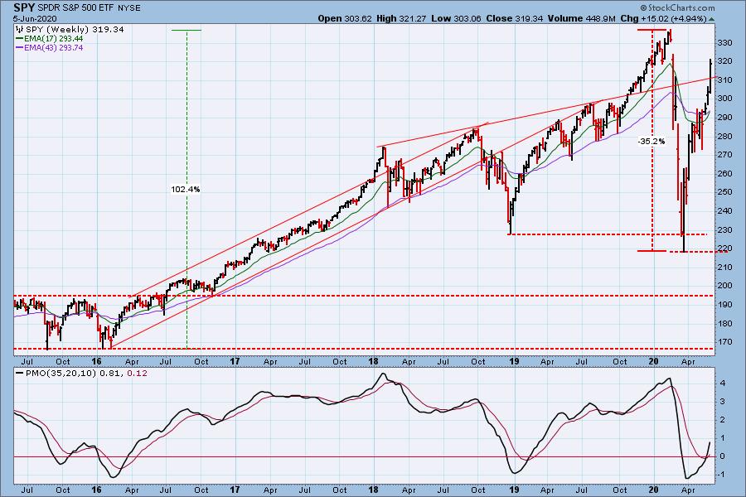The width and height of the screenshot is (746, 497).
Task: Click the 3 label on PMO axis
Action: click(722, 402)
